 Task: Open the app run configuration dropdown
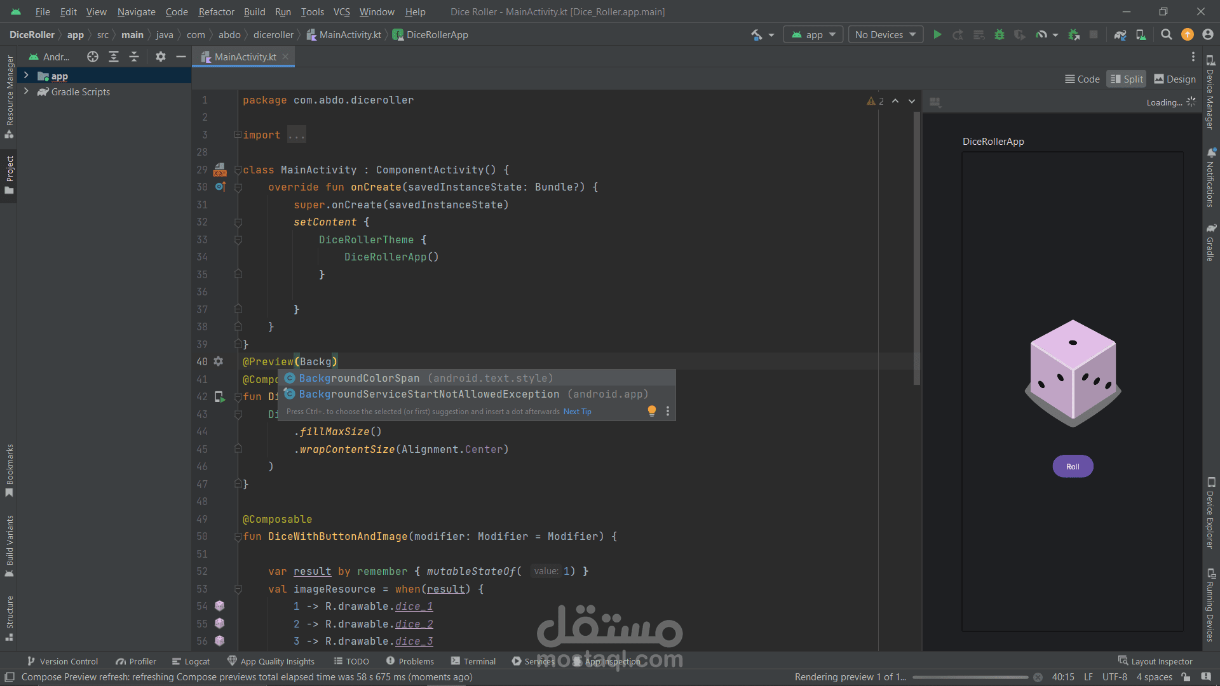(813, 34)
